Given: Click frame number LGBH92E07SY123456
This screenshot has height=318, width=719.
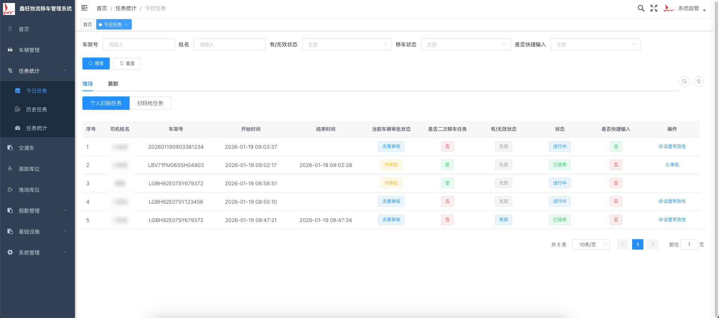Looking at the screenshot, I should (x=176, y=202).
